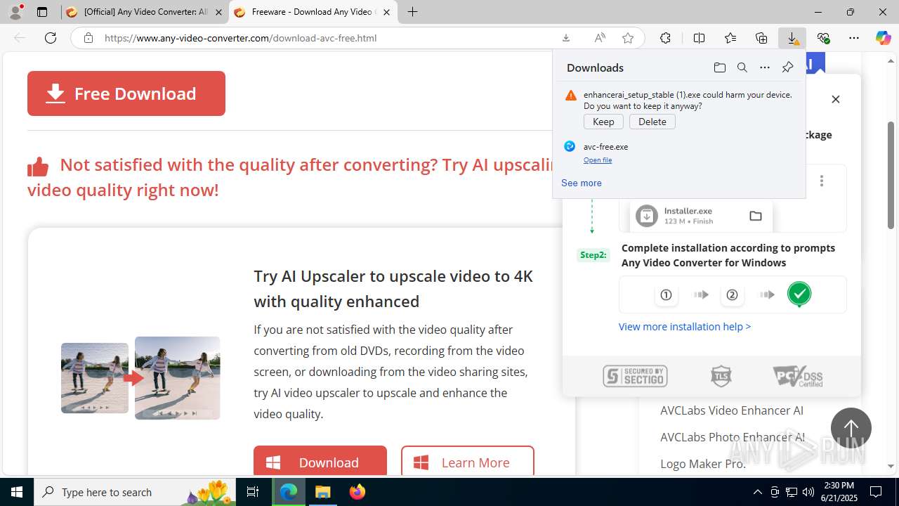Image resolution: width=899 pixels, height=506 pixels.
Task: Click the 'Try AI Upscaler to upscale video' heading
Action: click(393, 289)
